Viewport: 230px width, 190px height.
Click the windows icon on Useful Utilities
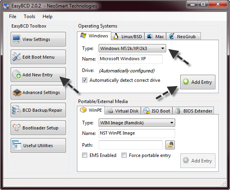[17, 145]
